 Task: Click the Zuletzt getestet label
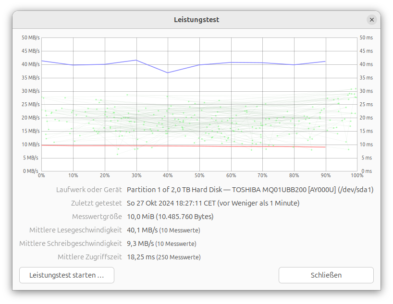96,203
